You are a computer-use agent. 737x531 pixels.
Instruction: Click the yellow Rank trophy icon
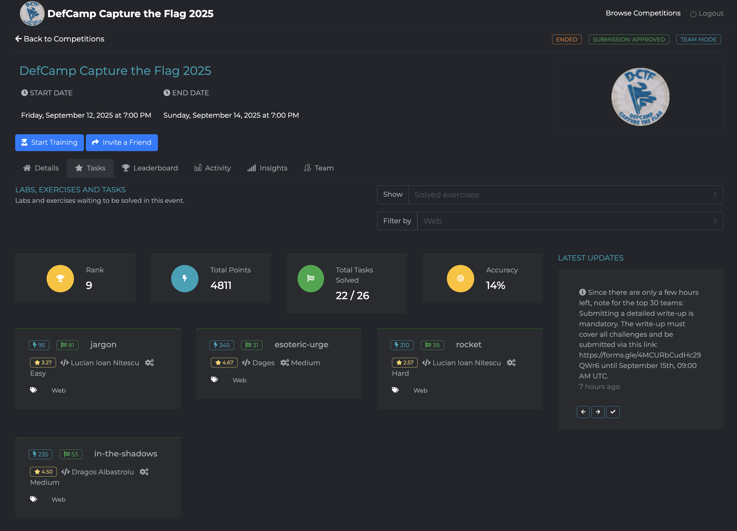point(60,278)
